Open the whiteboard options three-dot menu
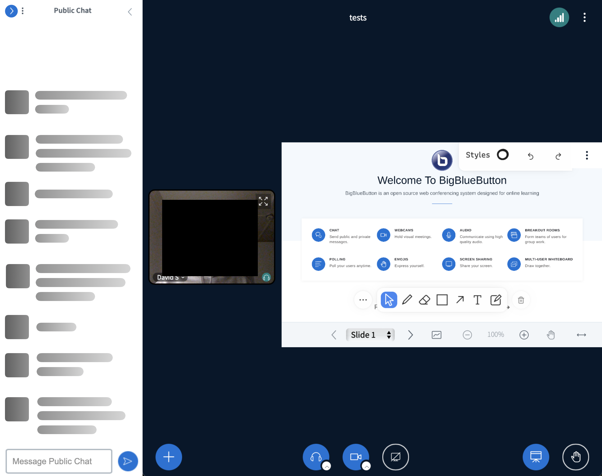Image resolution: width=602 pixels, height=476 pixels. tap(587, 155)
